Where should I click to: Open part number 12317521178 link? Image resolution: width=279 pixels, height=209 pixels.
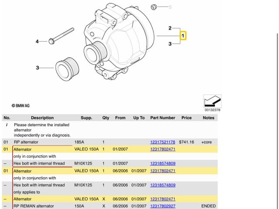[x=162, y=142]
